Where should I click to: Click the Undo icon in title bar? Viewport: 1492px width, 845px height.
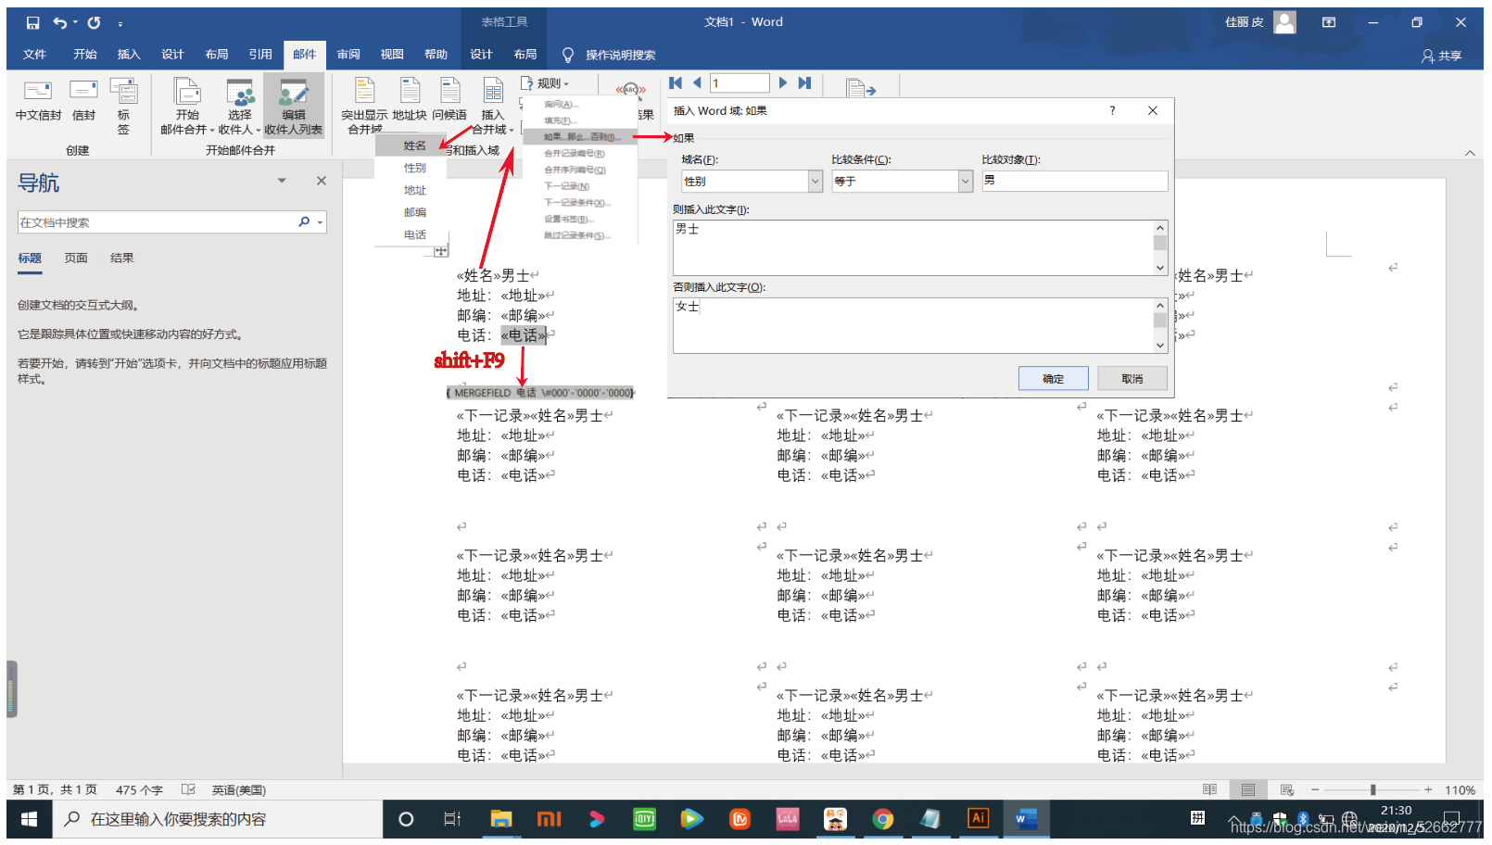click(59, 22)
